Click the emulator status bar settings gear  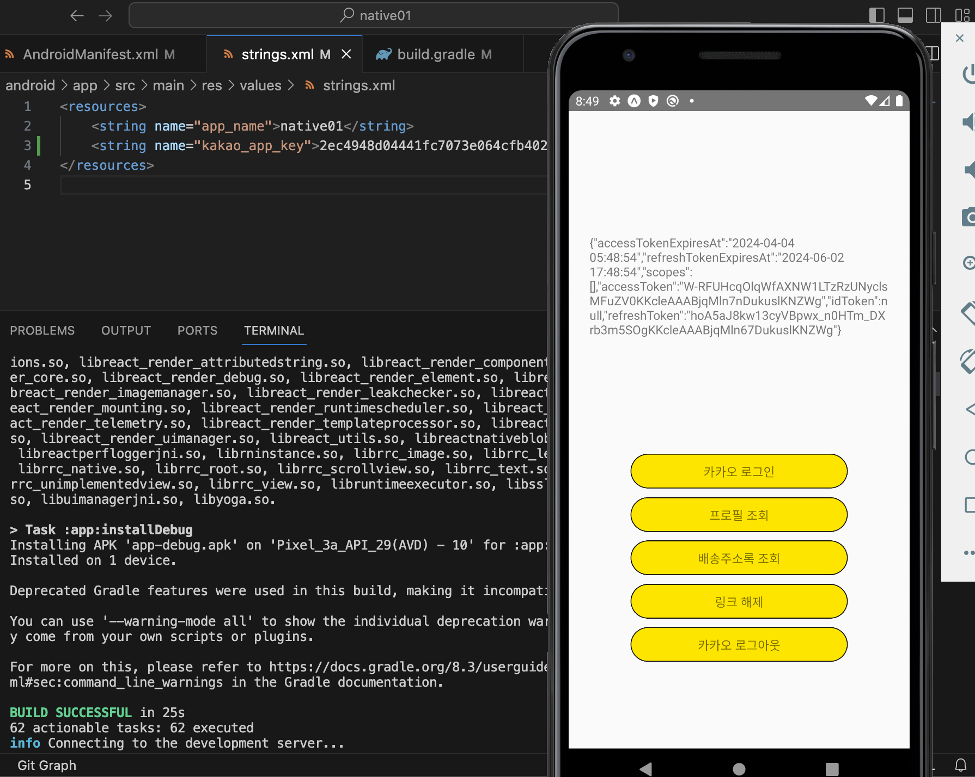point(614,101)
